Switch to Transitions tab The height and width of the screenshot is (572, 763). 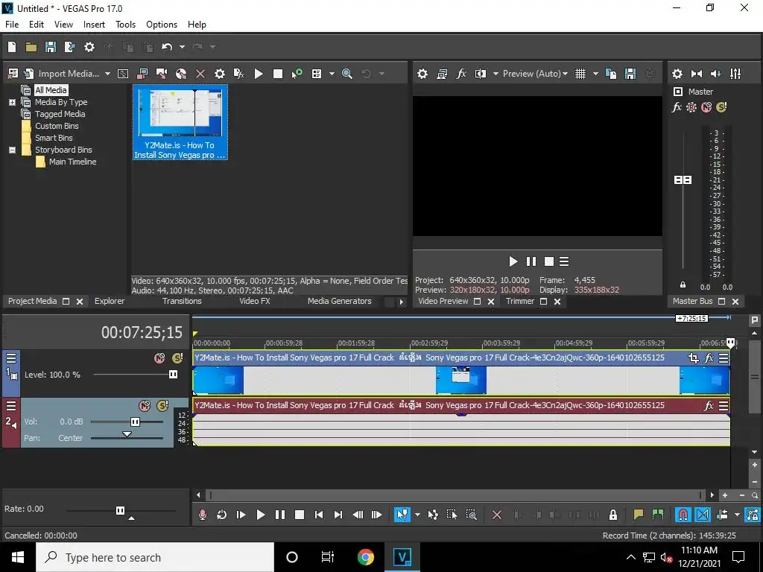pos(182,301)
